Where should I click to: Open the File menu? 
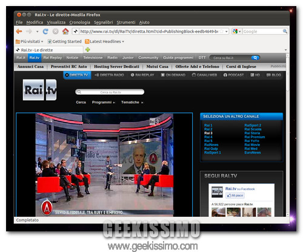tap(19, 22)
